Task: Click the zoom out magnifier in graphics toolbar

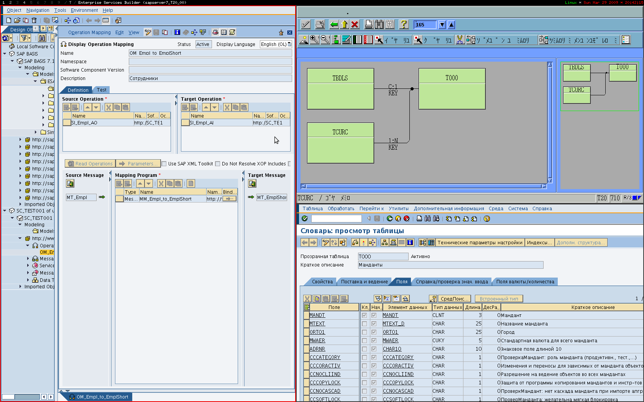Action: [x=325, y=39]
